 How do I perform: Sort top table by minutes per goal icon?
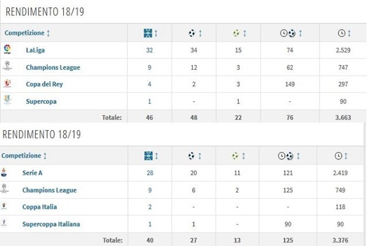pyautogui.click(x=288, y=33)
